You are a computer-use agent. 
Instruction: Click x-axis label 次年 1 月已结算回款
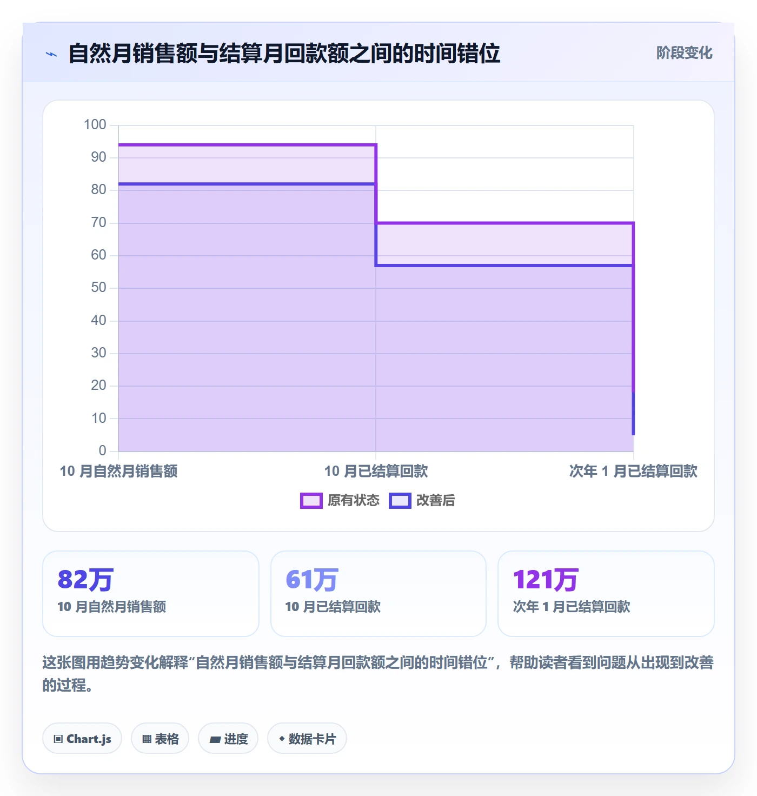coord(633,472)
